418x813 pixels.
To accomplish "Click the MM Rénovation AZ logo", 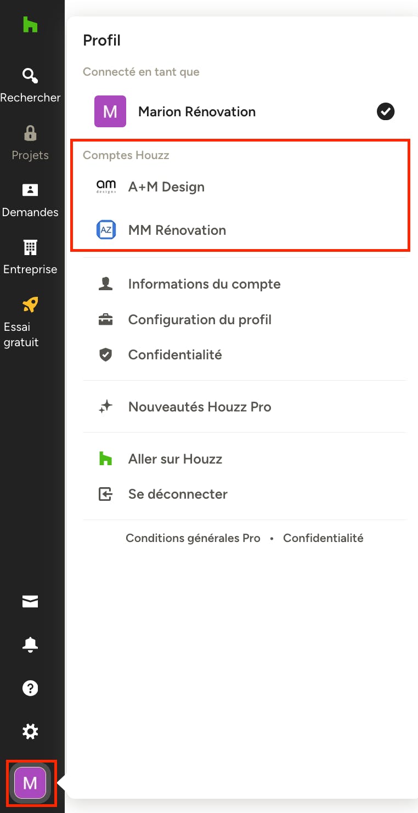I will (x=106, y=230).
